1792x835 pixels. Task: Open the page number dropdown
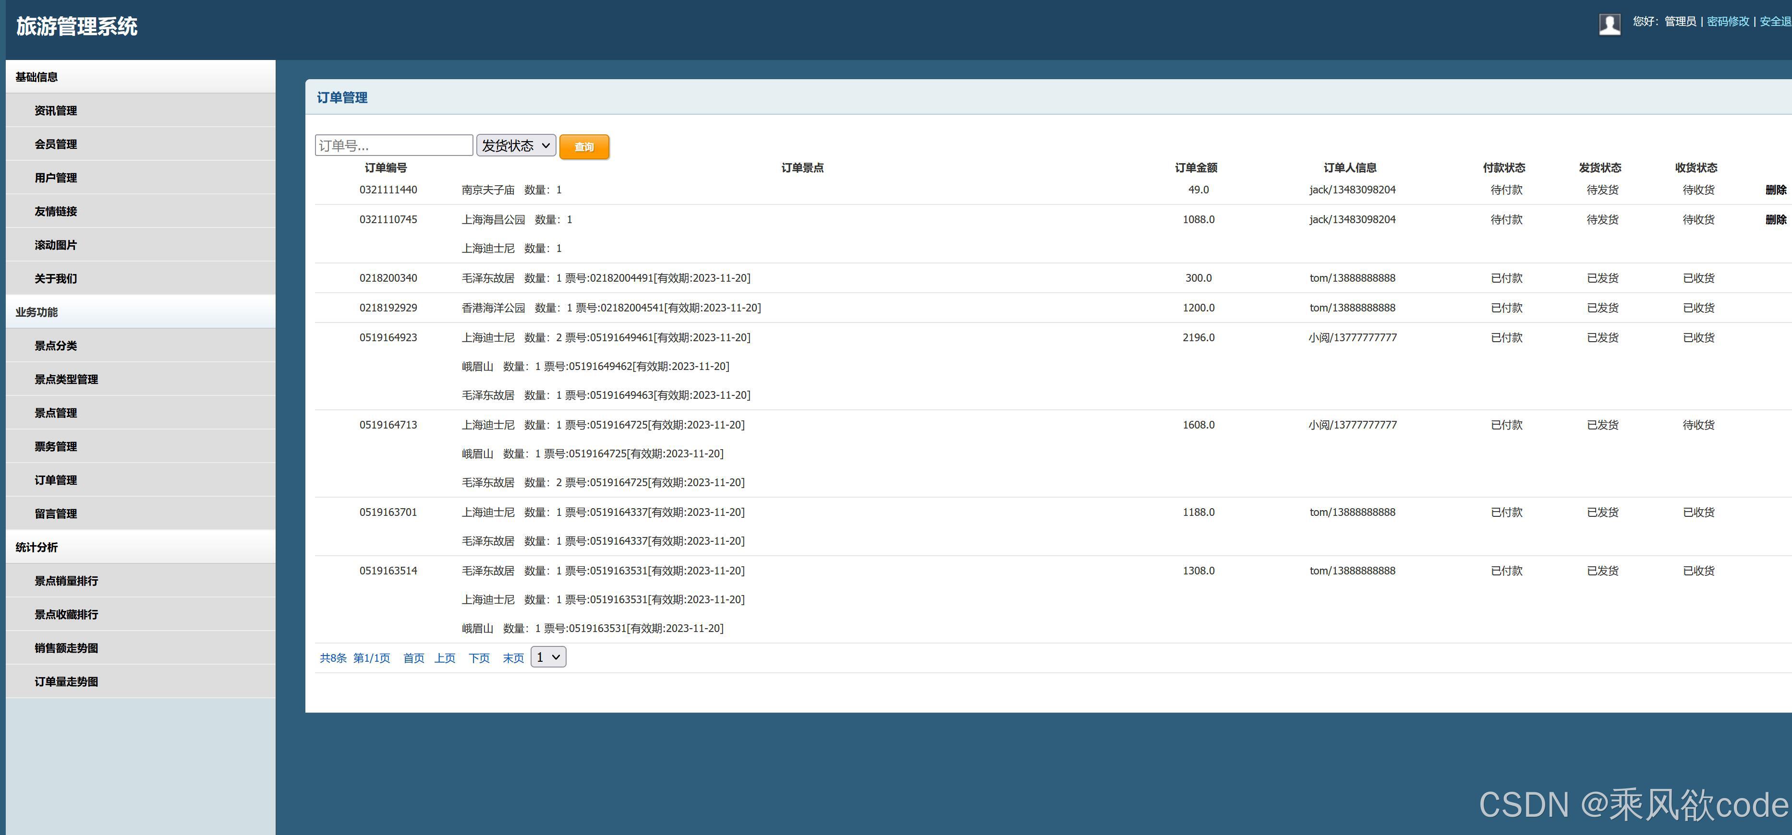click(x=548, y=657)
